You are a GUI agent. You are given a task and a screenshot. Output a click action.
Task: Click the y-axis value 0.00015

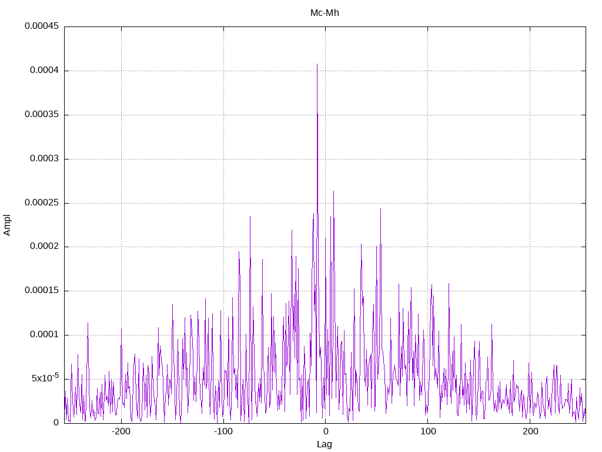click(x=42, y=290)
